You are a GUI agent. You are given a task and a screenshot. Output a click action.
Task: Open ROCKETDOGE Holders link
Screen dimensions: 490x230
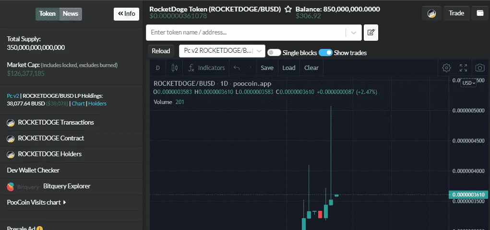point(50,154)
